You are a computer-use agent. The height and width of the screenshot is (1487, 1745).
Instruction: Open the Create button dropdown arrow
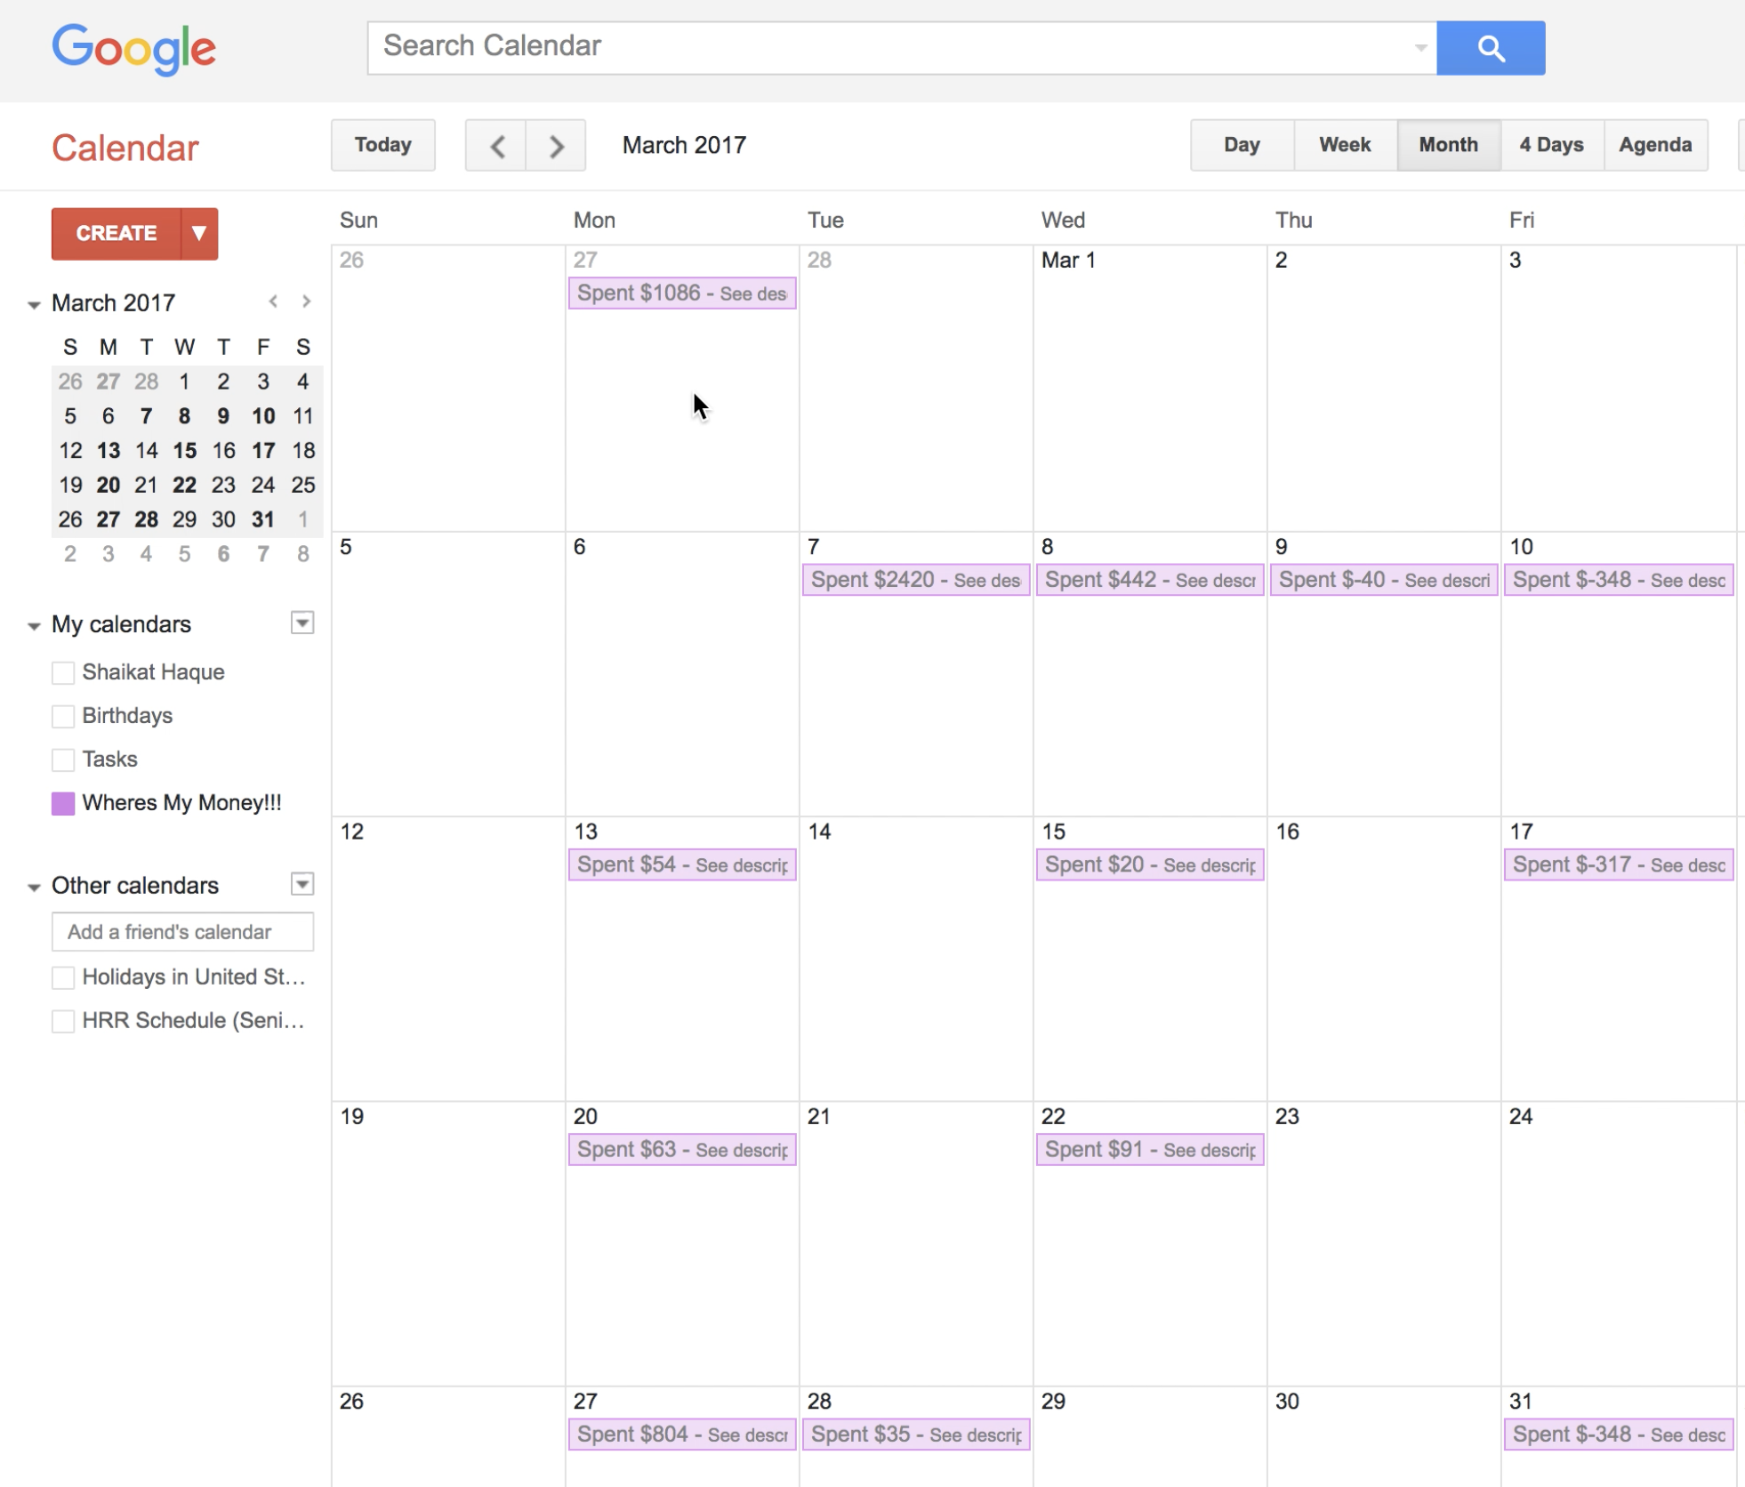(x=199, y=233)
